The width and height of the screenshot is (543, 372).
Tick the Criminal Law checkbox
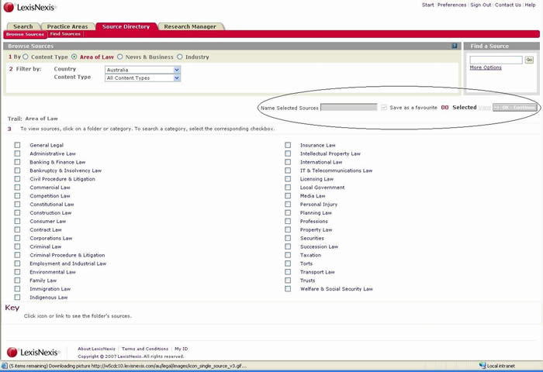tap(17, 246)
